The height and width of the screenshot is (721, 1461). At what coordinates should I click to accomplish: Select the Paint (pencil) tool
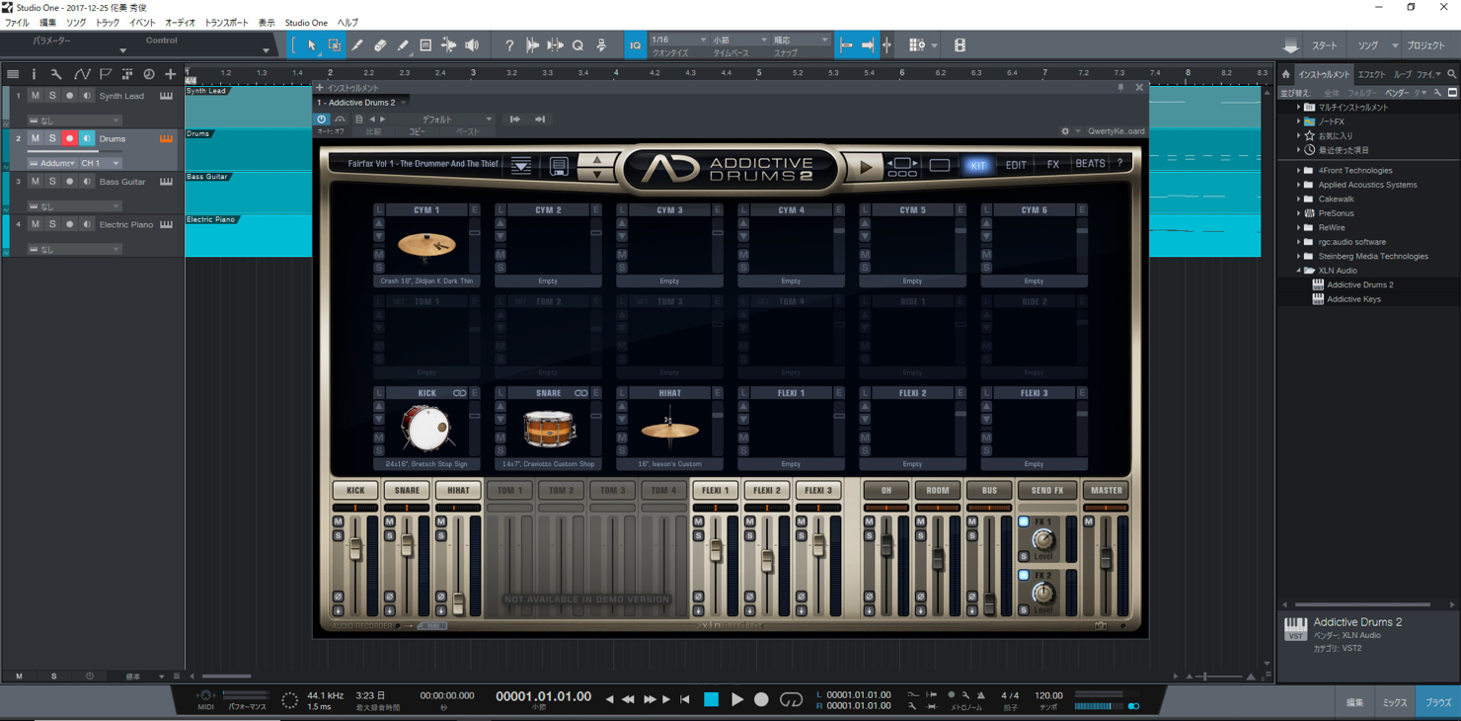coord(403,45)
